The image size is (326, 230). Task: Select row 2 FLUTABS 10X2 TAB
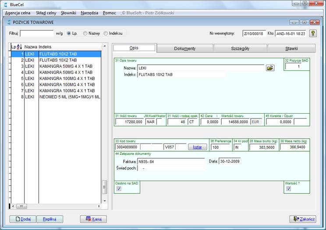point(56,60)
